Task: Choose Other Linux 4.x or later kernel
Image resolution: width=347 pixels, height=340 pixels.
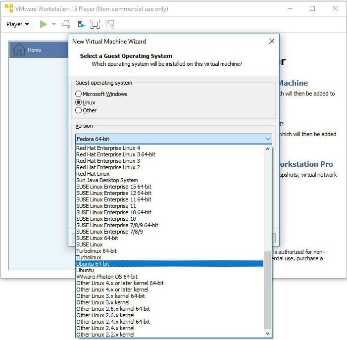Action: (x=169, y=290)
